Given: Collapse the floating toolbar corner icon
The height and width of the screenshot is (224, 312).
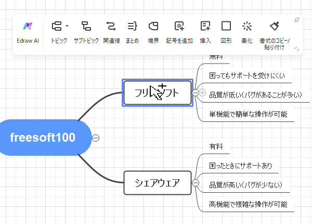Looking at the screenshot, I should (x=297, y=49).
